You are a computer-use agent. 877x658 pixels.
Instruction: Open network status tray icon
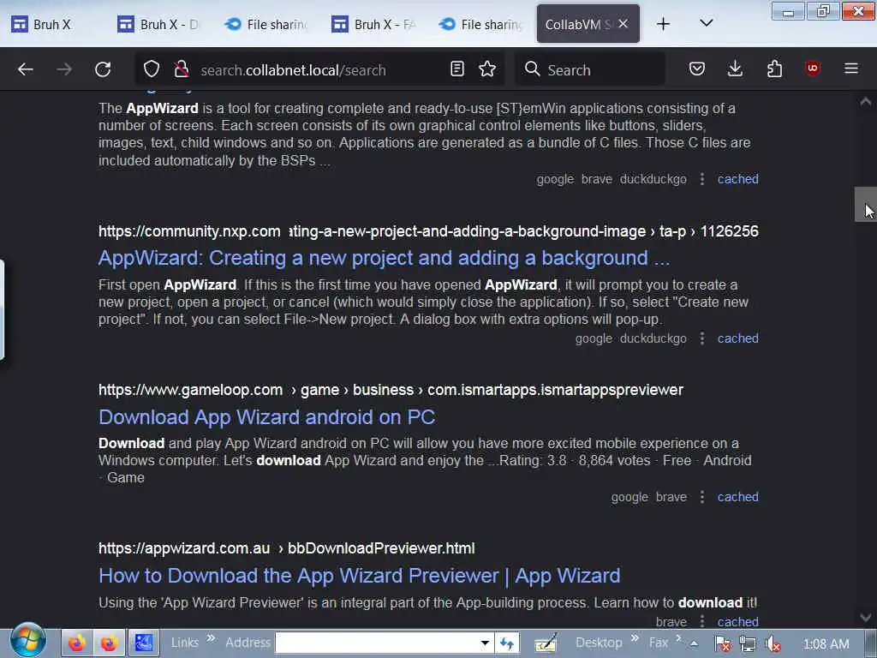tap(748, 644)
